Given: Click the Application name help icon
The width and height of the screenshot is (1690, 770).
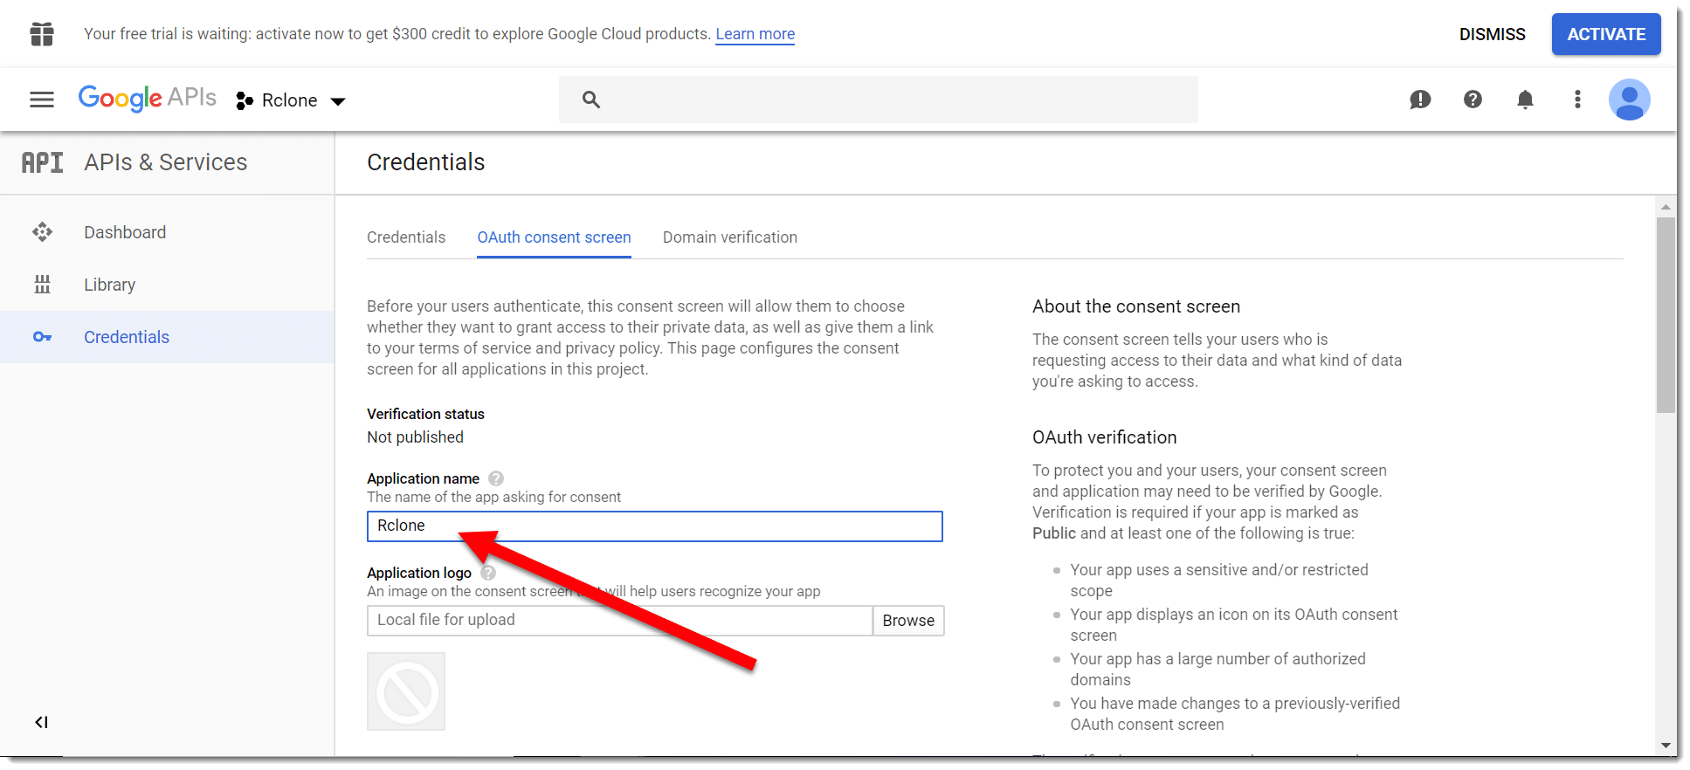Looking at the screenshot, I should pyautogui.click(x=496, y=478).
